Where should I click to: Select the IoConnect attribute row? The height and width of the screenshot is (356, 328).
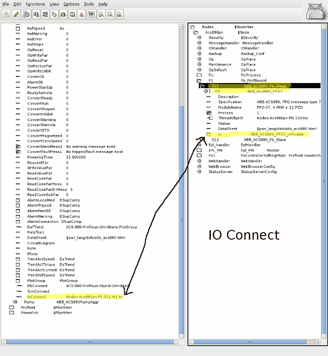(x=69, y=297)
